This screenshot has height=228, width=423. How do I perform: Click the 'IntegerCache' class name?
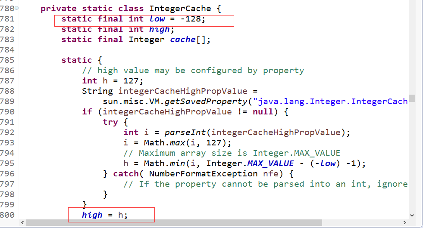(180, 9)
